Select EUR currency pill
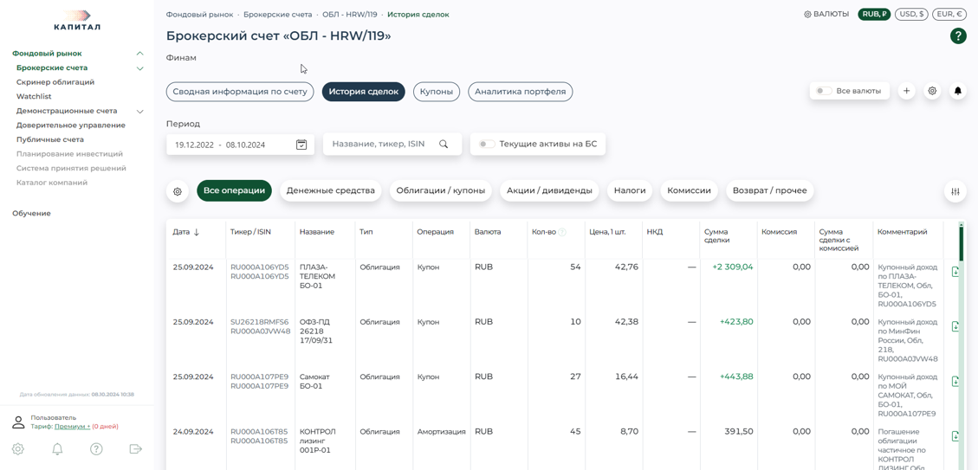 tap(949, 14)
